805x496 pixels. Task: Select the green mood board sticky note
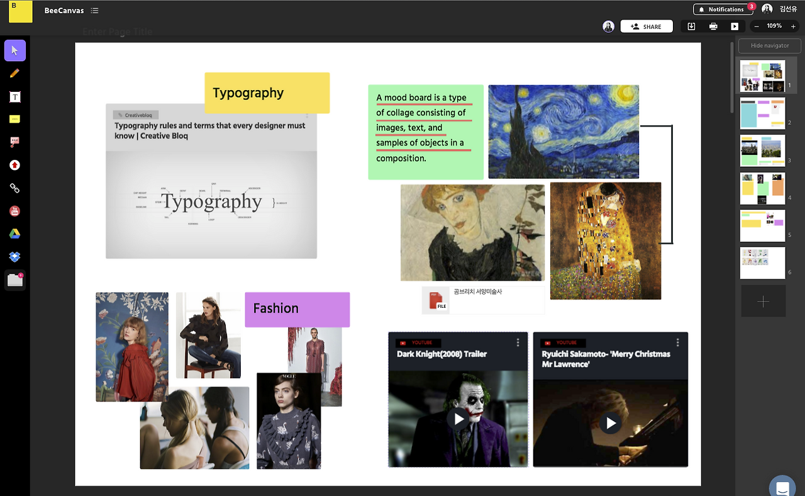tap(426, 132)
